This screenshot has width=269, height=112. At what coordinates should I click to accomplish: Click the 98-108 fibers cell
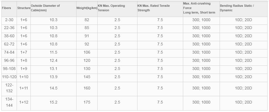coord(9,69)
